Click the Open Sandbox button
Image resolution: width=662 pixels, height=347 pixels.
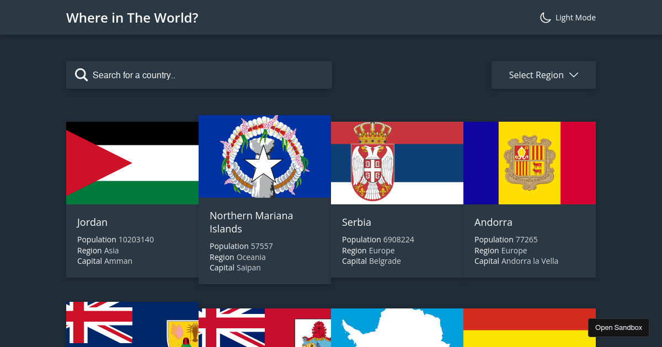[618, 328]
